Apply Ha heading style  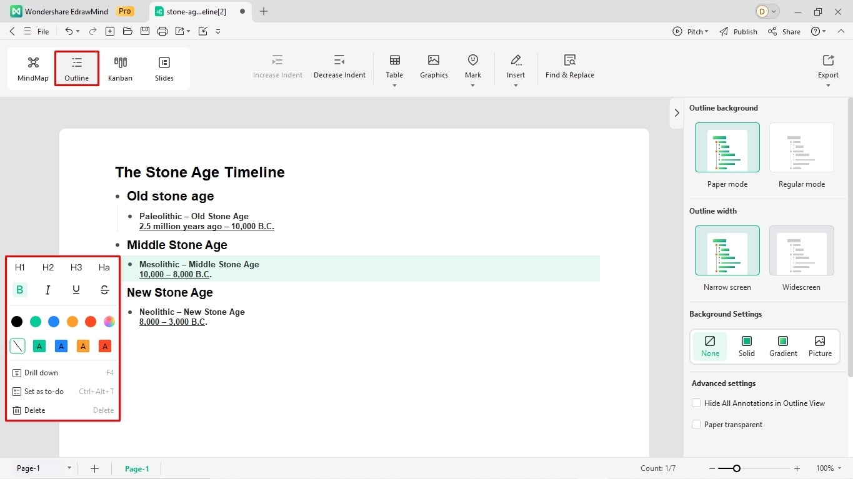[104, 267]
